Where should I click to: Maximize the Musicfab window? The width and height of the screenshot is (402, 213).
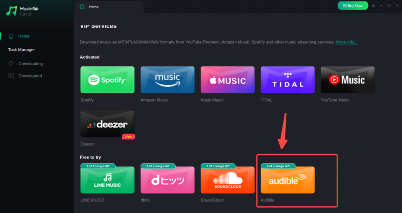pyautogui.click(x=389, y=6)
